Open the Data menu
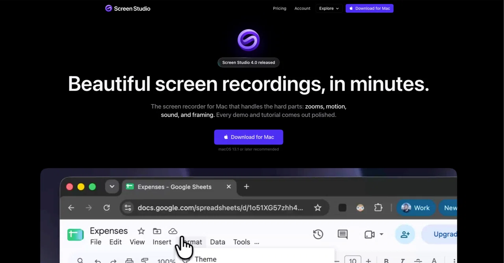Viewport: 504px width, 263px height. point(217,242)
